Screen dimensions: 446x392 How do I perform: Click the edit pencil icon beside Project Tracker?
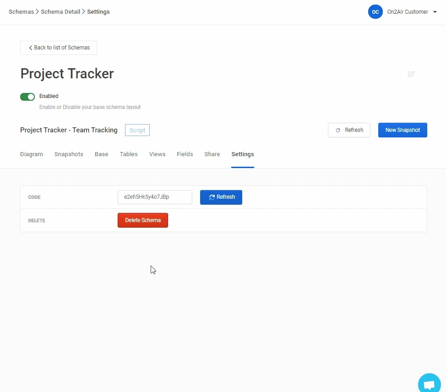[411, 74]
